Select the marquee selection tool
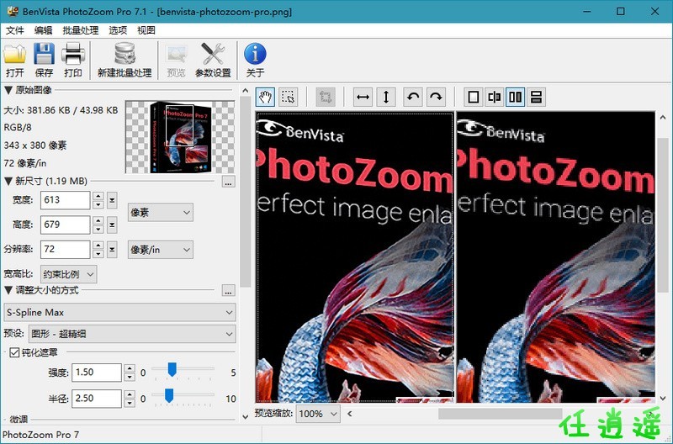The width and height of the screenshot is (673, 444). [x=289, y=97]
